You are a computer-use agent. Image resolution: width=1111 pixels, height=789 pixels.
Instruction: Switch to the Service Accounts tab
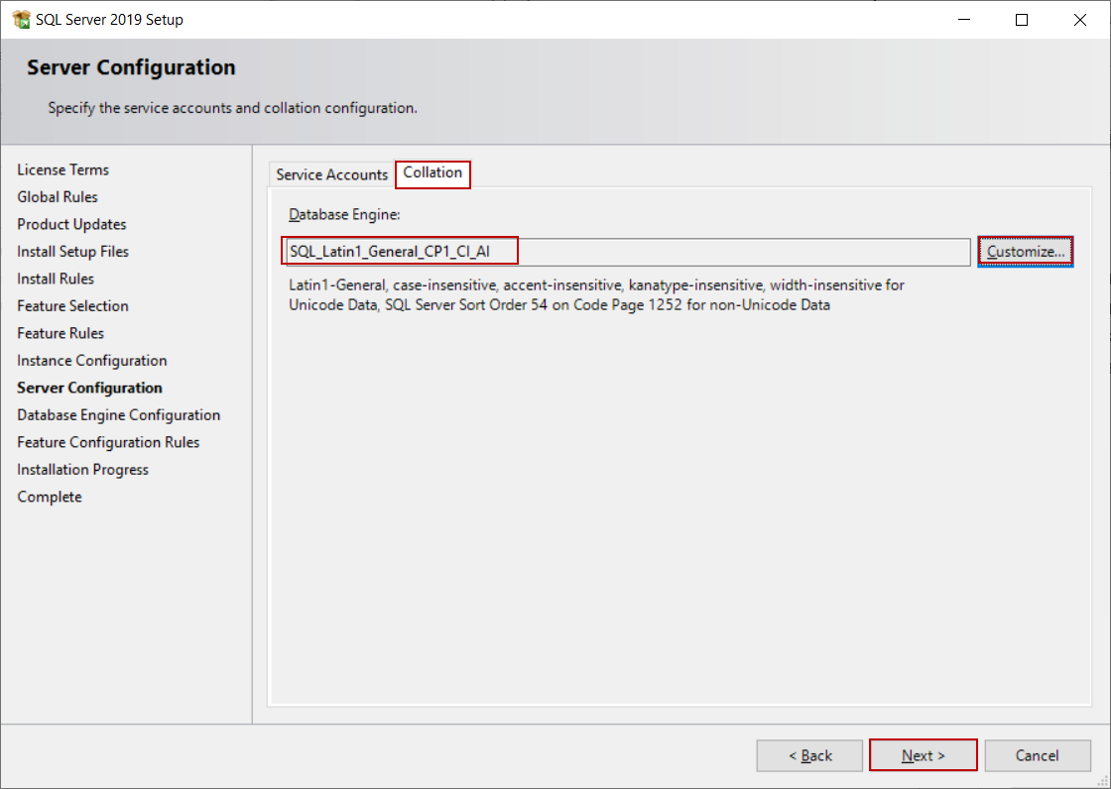click(x=331, y=174)
